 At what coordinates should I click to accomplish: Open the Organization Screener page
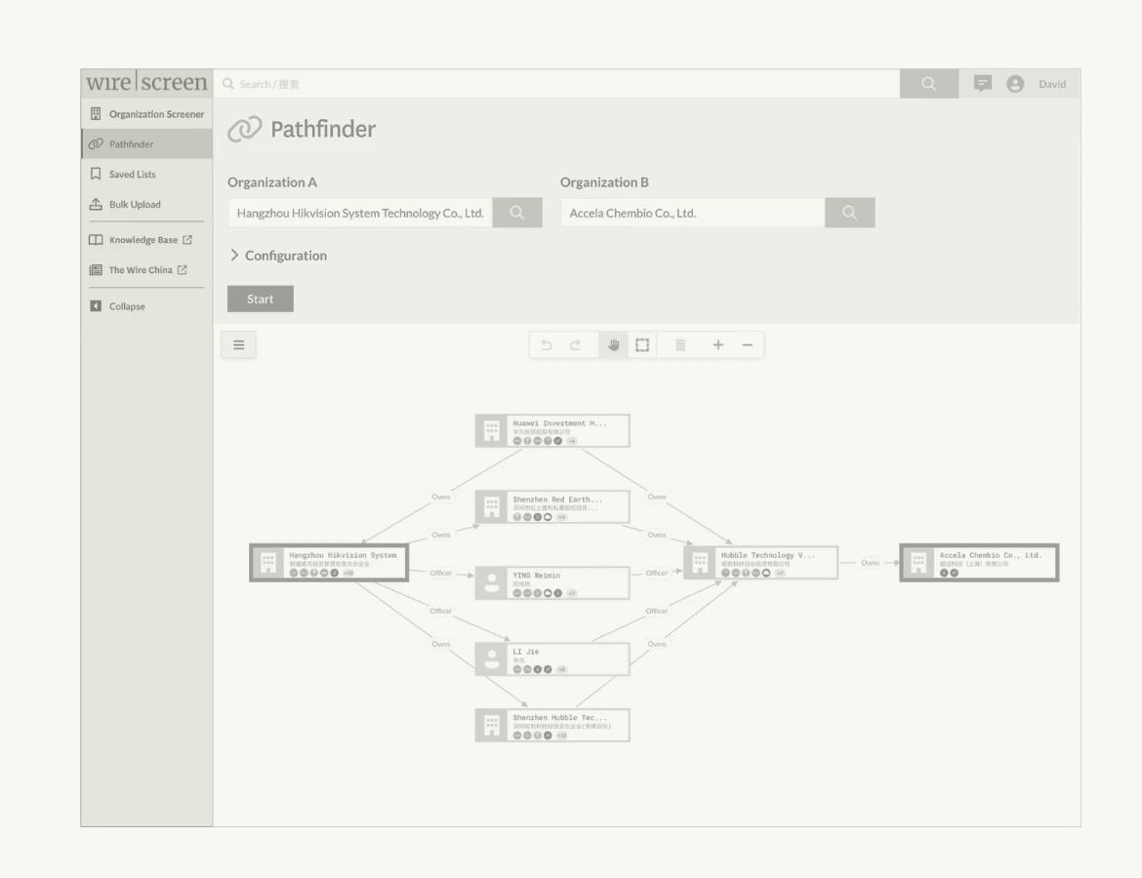[x=146, y=114]
